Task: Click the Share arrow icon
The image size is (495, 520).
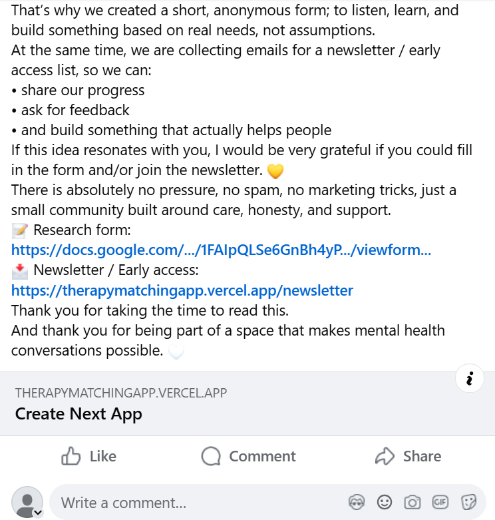Action: coord(385,456)
